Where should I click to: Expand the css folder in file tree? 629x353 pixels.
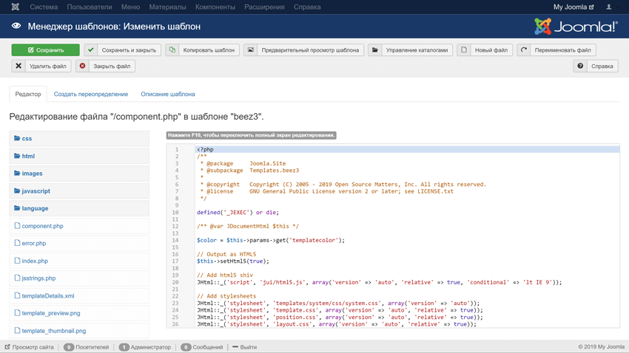tap(79, 138)
